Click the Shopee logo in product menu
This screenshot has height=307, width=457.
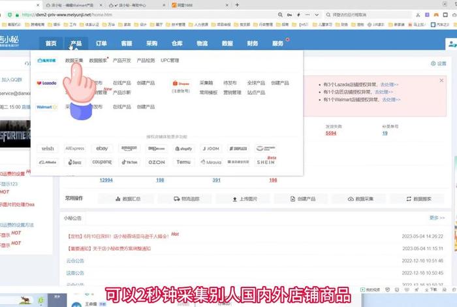[181, 84]
